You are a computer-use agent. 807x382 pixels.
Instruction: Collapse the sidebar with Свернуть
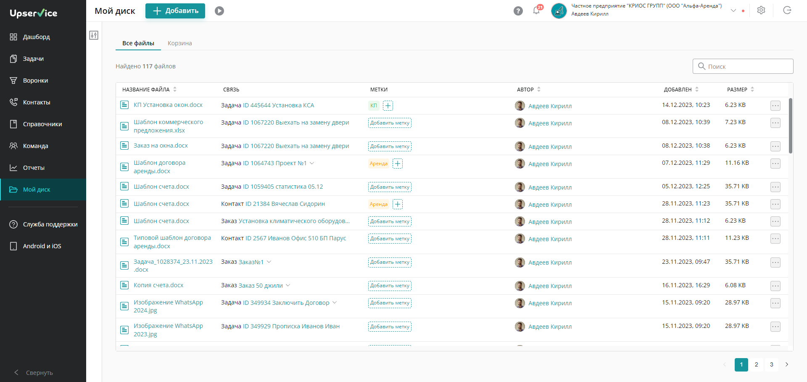click(x=34, y=372)
